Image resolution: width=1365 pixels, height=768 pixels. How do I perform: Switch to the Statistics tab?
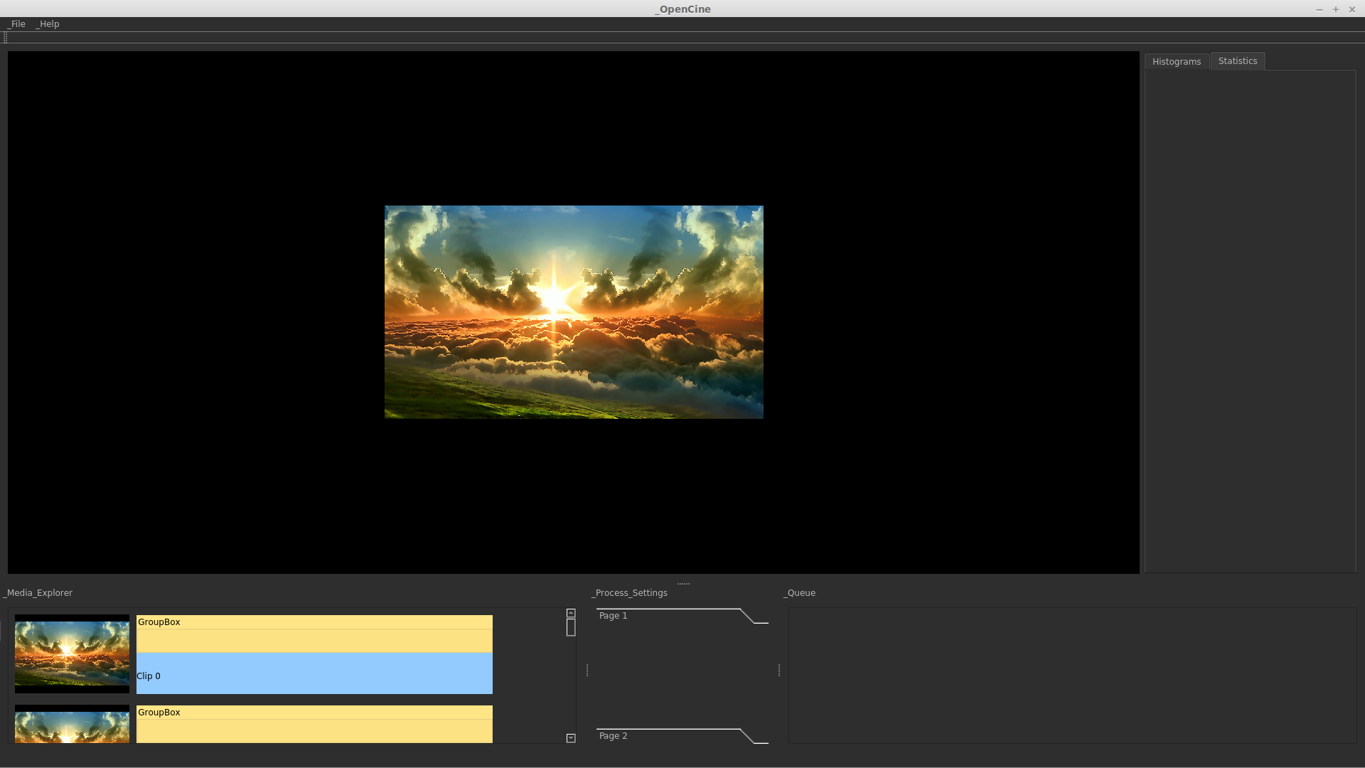tap(1237, 61)
